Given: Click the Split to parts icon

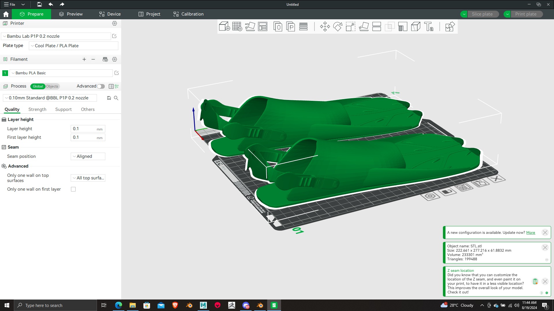Looking at the screenshot, I should click(291, 26).
